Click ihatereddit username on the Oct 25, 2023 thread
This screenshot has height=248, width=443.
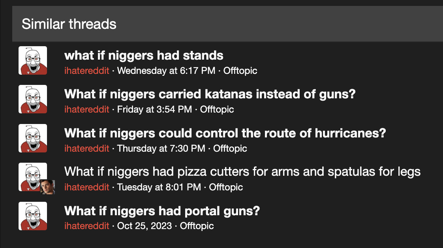tap(87, 226)
